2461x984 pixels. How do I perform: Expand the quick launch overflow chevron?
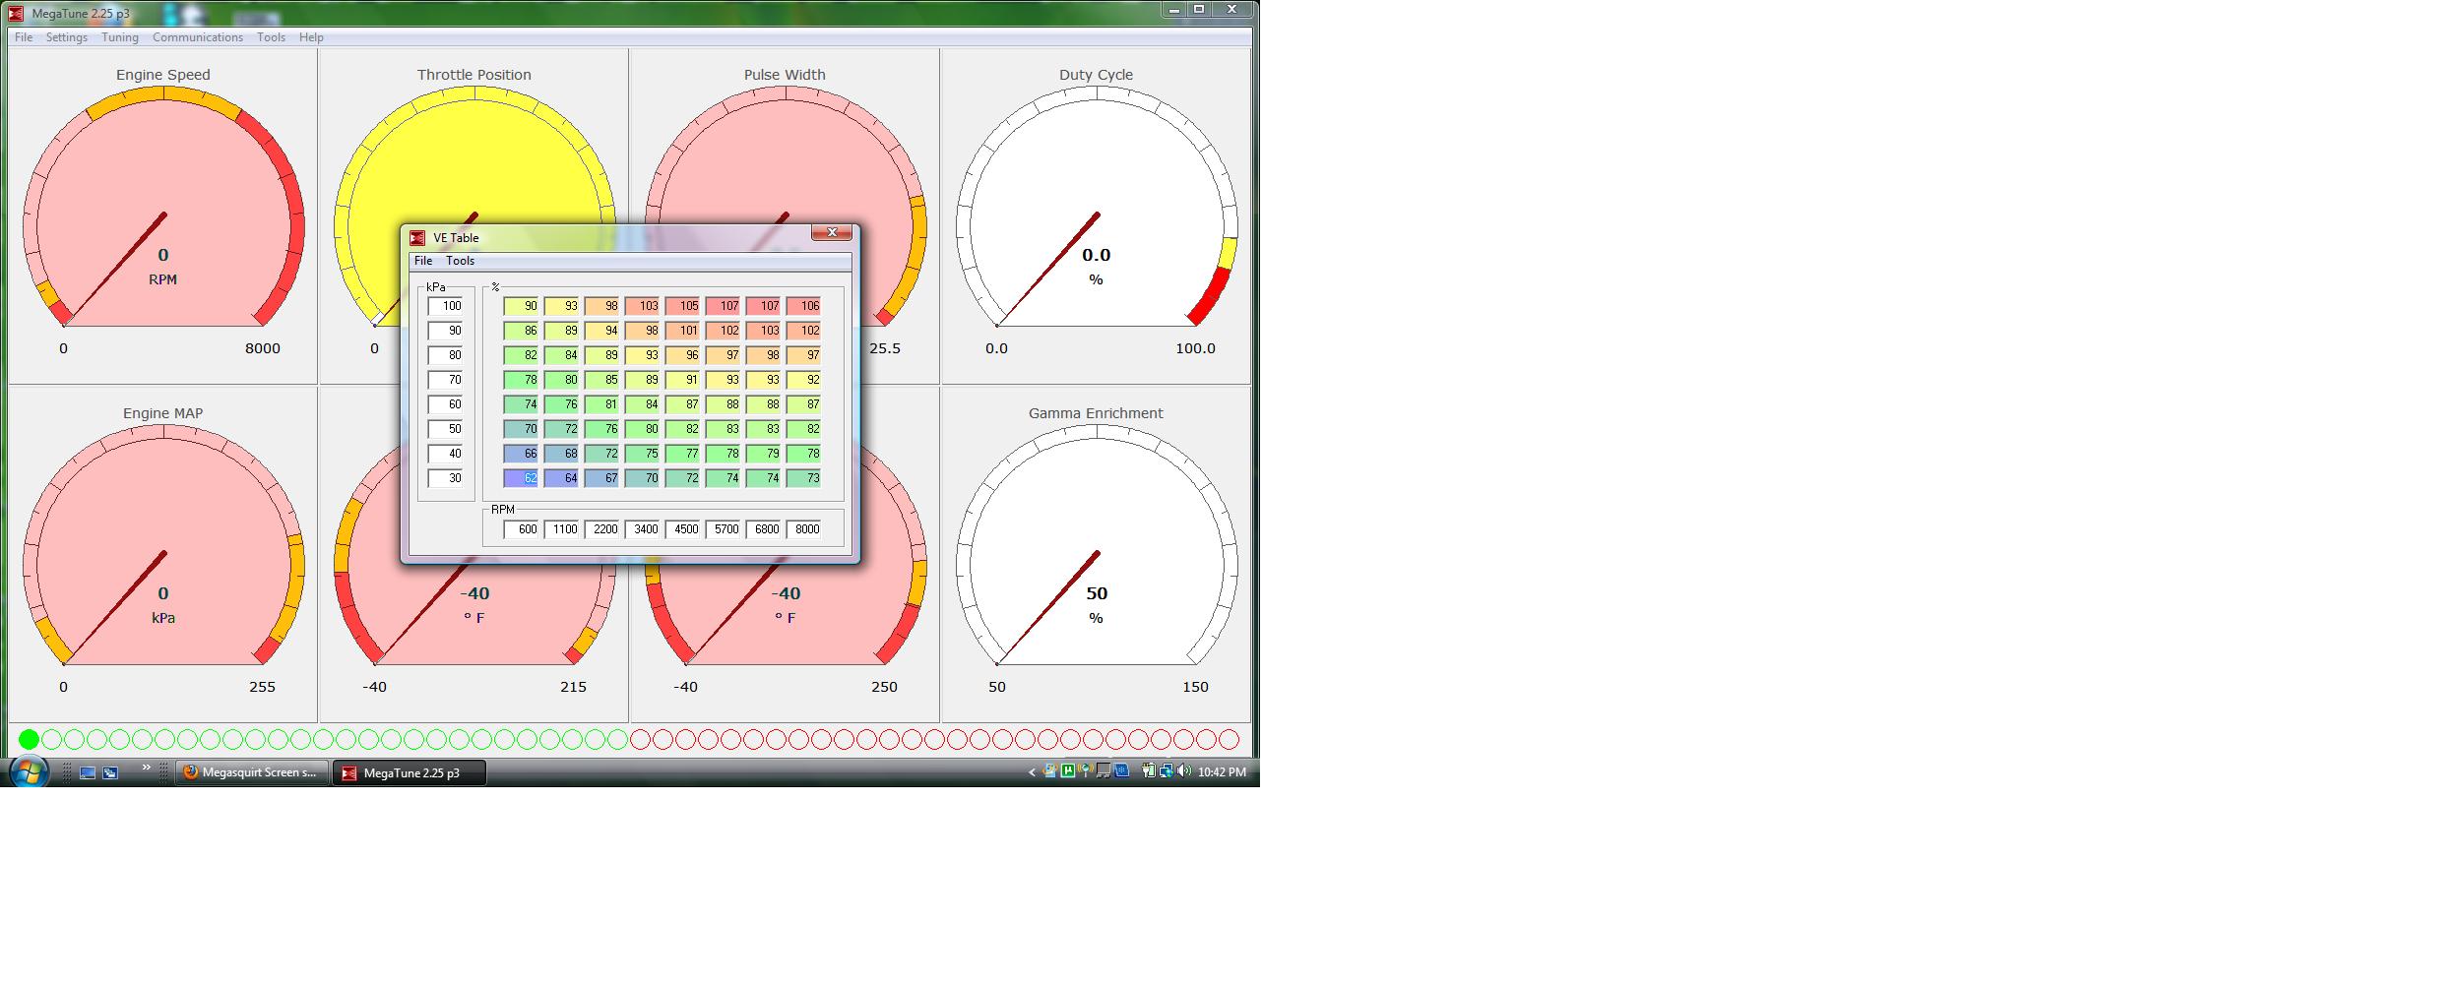pos(147,768)
